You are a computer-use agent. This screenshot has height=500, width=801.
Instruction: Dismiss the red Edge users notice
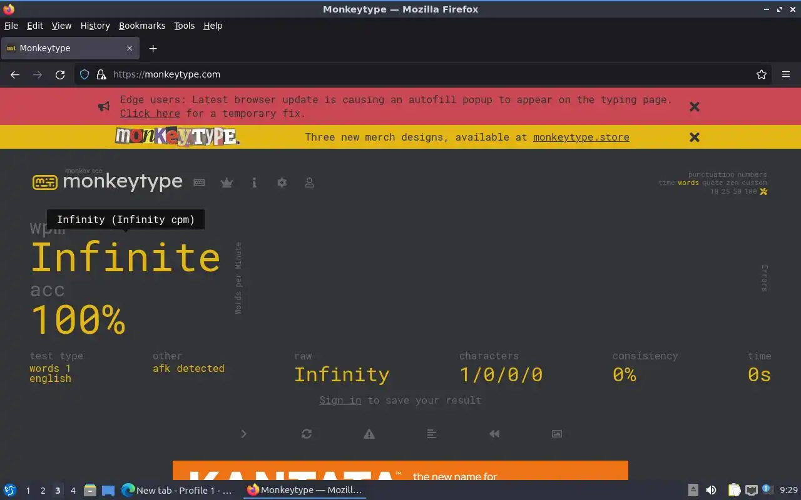[694, 107]
